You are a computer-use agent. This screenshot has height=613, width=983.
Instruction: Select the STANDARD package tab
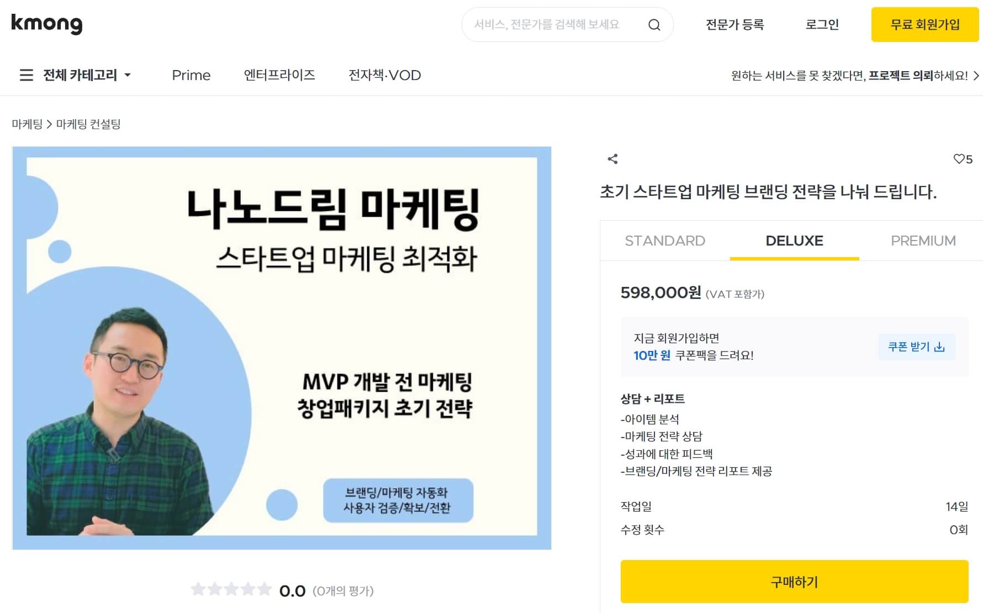pyautogui.click(x=665, y=241)
